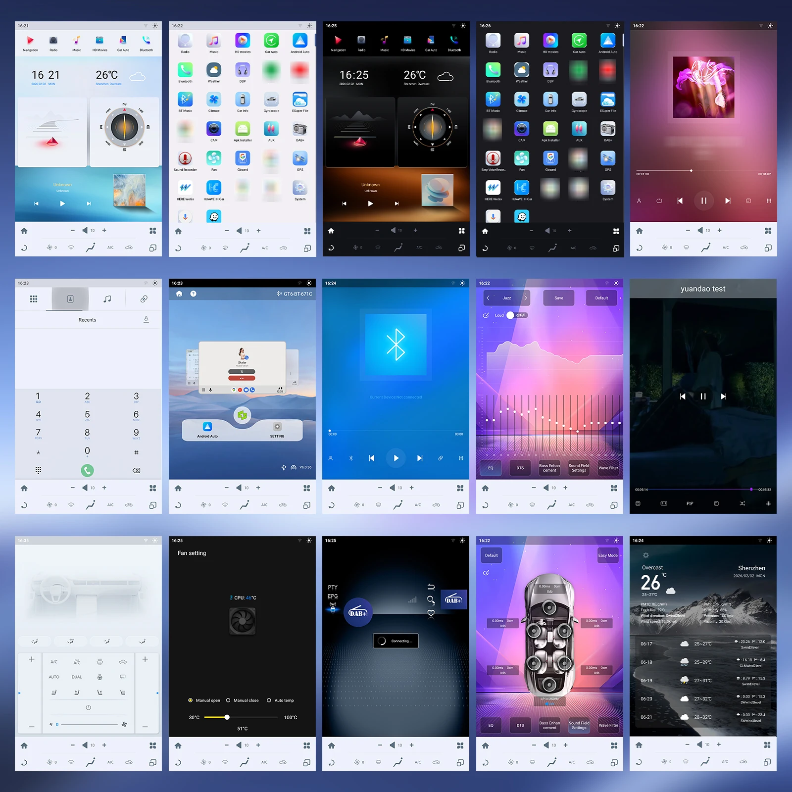
Task: Open ESuper File in the dark app grid
Action: (x=608, y=102)
